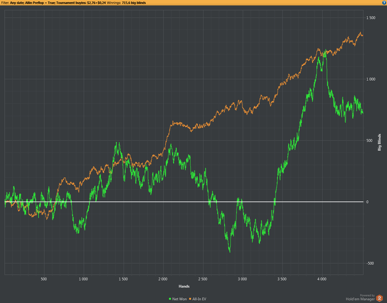Click the 1 500 label on the y-axis
The image size is (387, 303).
pos(371,18)
